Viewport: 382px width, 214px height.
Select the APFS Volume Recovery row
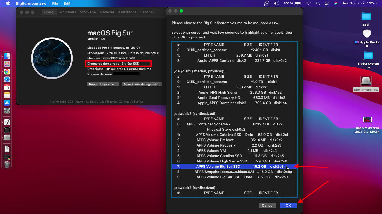pyautogui.click(x=234, y=145)
